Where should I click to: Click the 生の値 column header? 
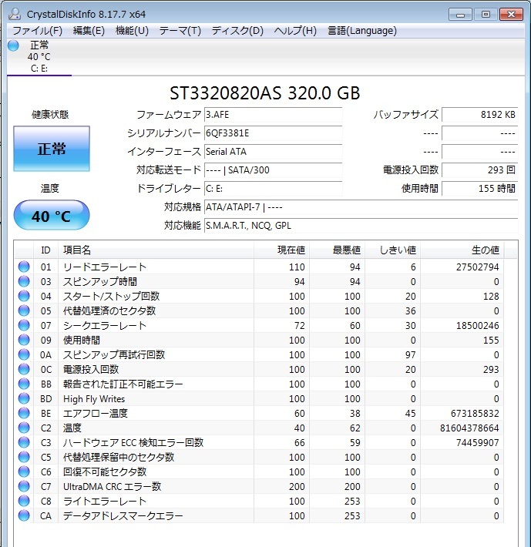click(x=462, y=250)
